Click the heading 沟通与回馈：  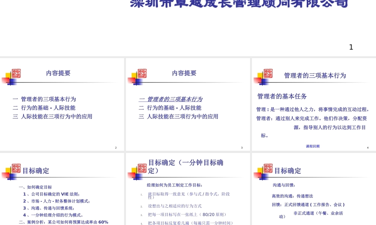pos(284,185)
